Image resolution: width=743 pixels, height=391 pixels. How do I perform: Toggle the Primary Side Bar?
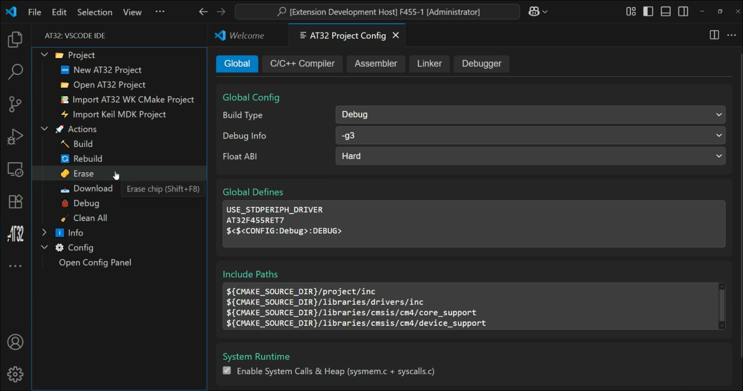648,11
